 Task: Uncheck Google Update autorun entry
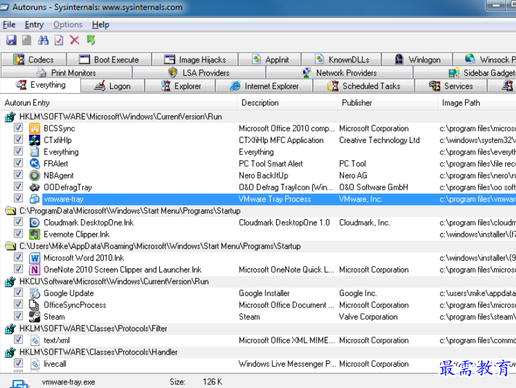[18, 292]
